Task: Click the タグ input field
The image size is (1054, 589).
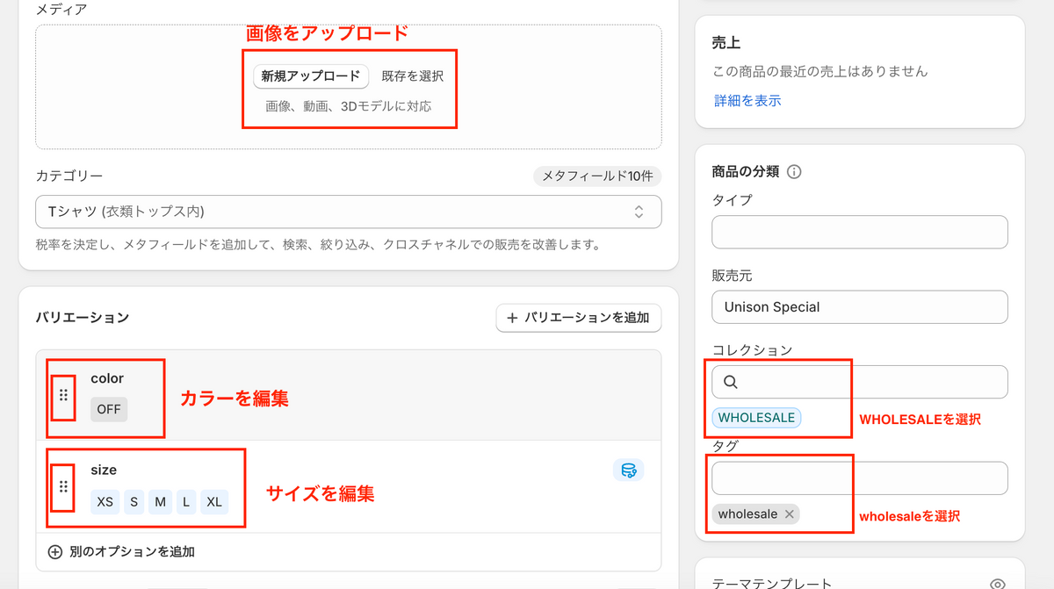Action: [x=860, y=478]
